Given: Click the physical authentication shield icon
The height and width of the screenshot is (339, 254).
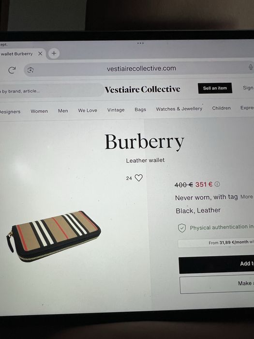Looking at the screenshot, I should pos(182,228).
